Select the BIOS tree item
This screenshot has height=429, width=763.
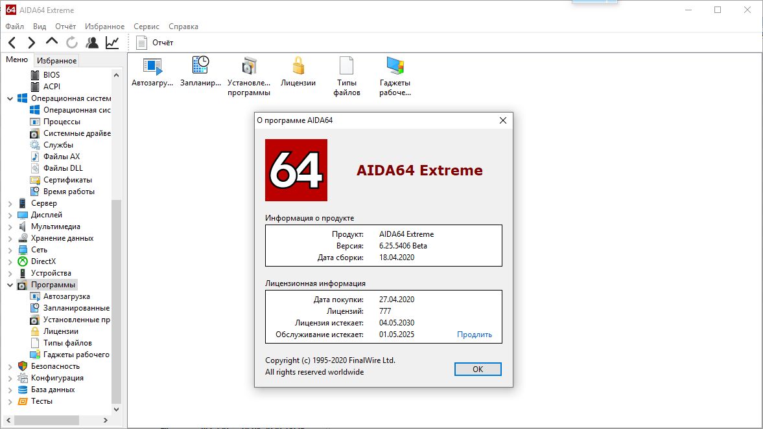[x=45, y=75]
